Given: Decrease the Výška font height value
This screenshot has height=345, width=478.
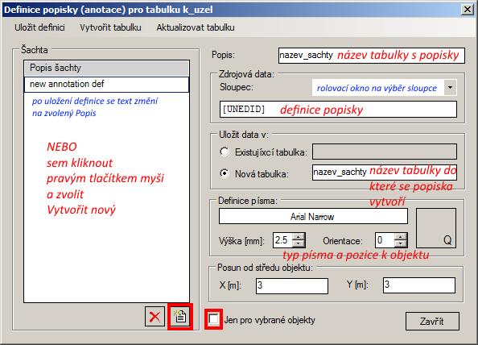Looking at the screenshot, I should coord(299,243).
